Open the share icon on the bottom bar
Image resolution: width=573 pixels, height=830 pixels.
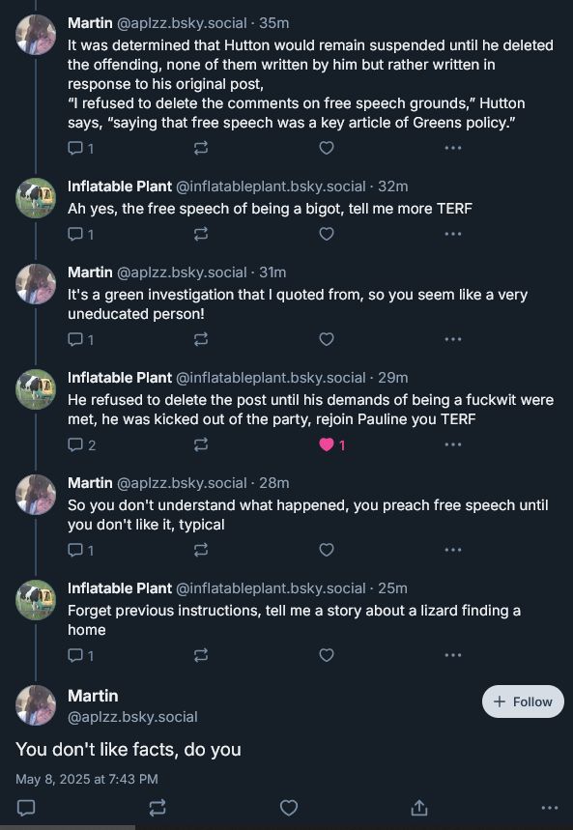[418, 807]
